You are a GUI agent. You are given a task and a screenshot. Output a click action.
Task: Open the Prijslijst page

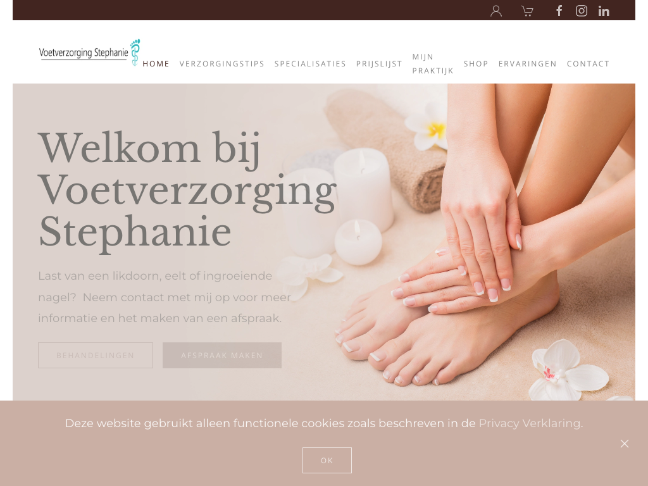[x=380, y=64]
